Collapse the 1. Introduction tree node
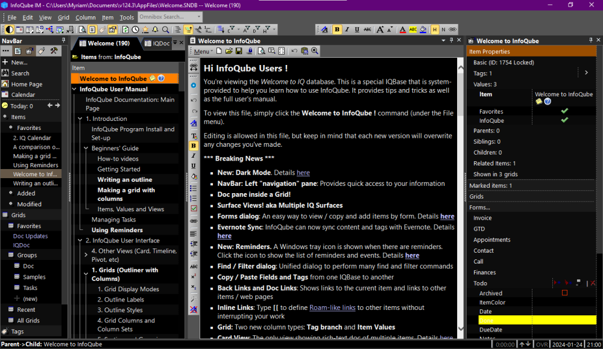 pos(80,119)
